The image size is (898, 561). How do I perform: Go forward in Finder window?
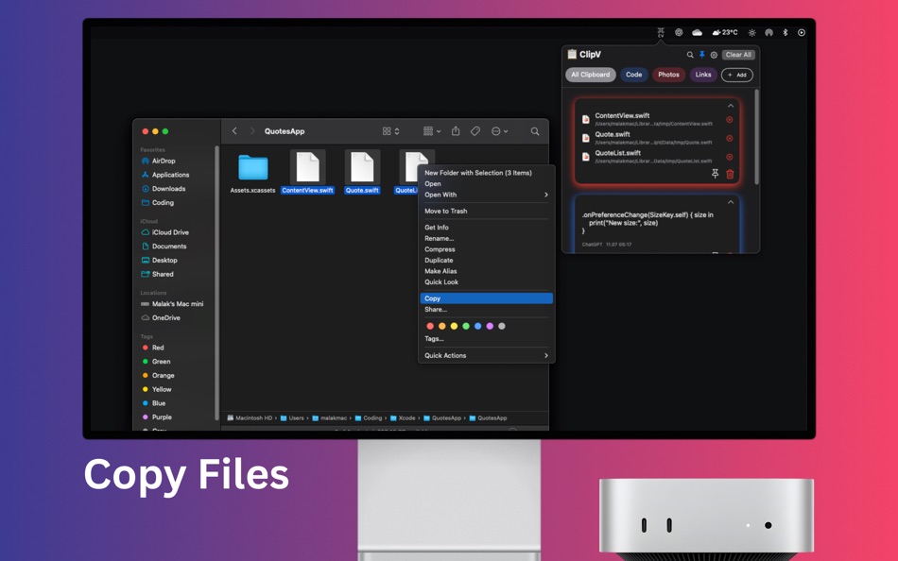point(252,131)
